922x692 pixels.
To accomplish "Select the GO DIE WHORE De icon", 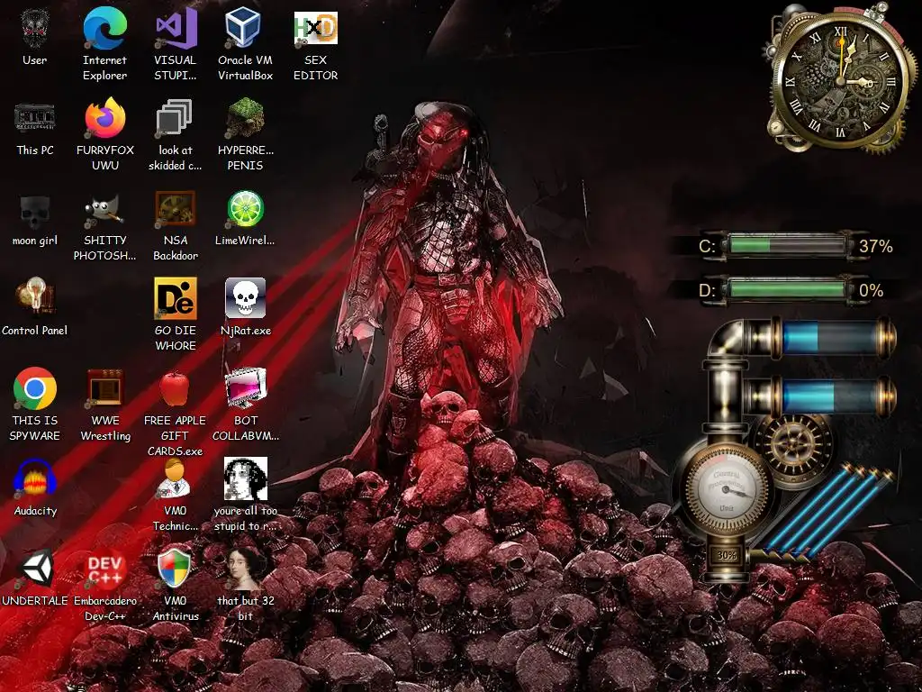I will (x=176, y=315).
